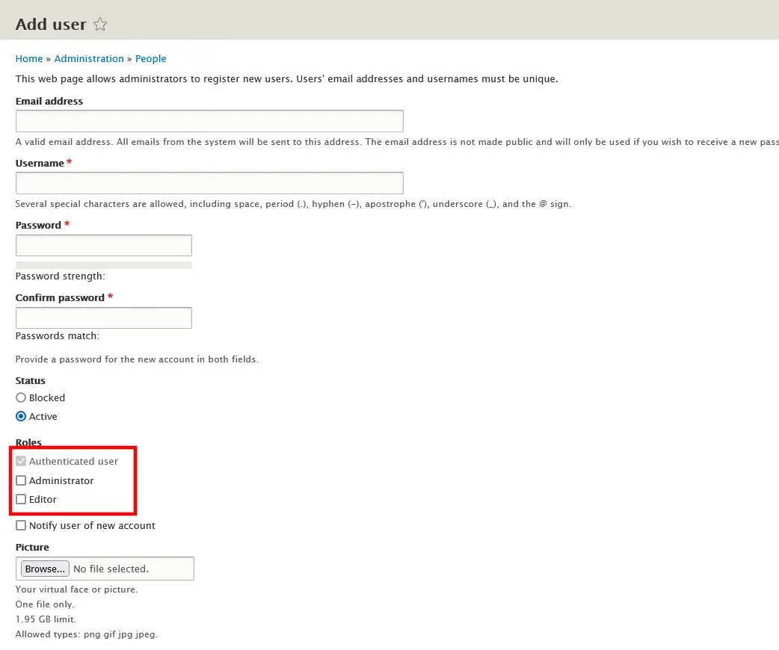Click the Password input field
The height and width of the screenshot is (650, 779).
(x=103, y=244)
